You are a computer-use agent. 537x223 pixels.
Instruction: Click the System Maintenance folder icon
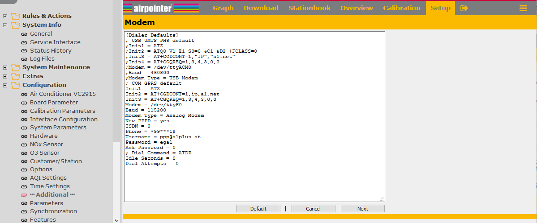click(16, 67)
